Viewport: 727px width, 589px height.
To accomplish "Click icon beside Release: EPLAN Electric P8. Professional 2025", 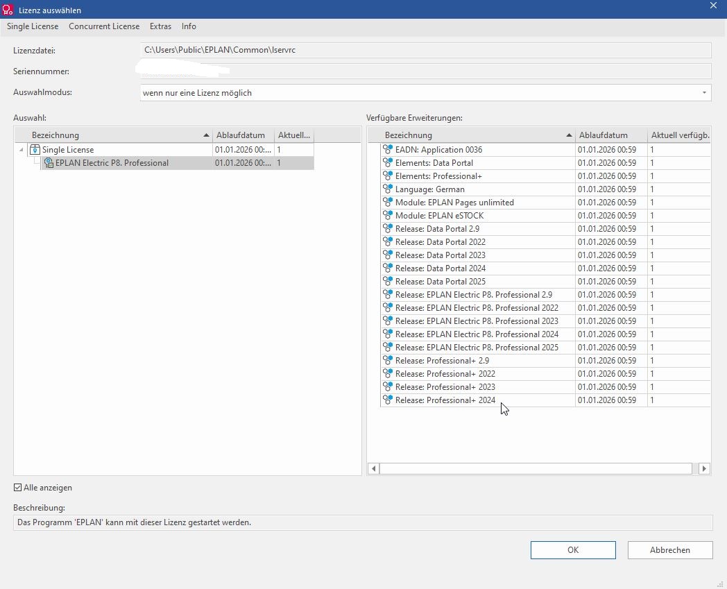I will click(x=388, y=348).
